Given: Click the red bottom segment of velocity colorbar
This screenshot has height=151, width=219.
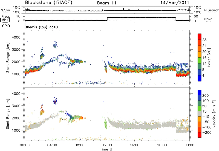Looking at the screenshot, I should click(200, 135).
